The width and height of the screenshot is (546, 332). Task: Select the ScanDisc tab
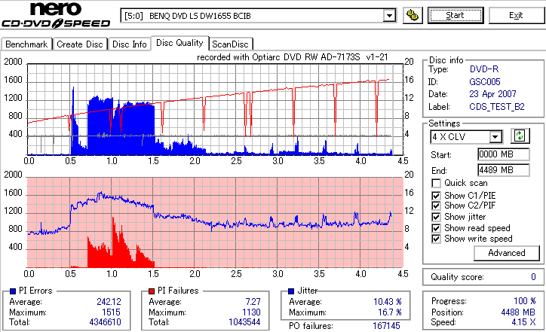pyautogui.click(x=230, y=44)
